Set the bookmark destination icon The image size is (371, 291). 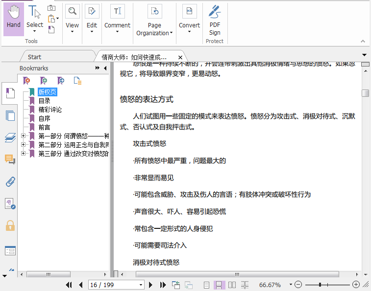coord(61,81)
